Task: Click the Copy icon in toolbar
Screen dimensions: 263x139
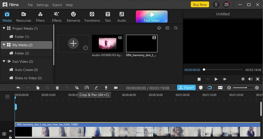Action: (x=38, y=88)
